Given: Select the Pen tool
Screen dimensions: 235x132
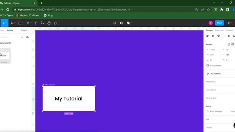Looking at the screenshot, I should [x=28, y=23].
